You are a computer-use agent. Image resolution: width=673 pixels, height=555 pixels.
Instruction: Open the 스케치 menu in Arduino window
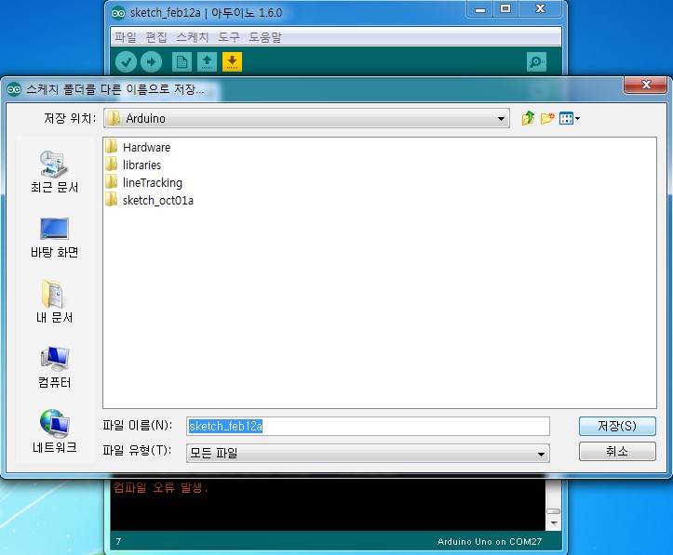click(193, 37)
